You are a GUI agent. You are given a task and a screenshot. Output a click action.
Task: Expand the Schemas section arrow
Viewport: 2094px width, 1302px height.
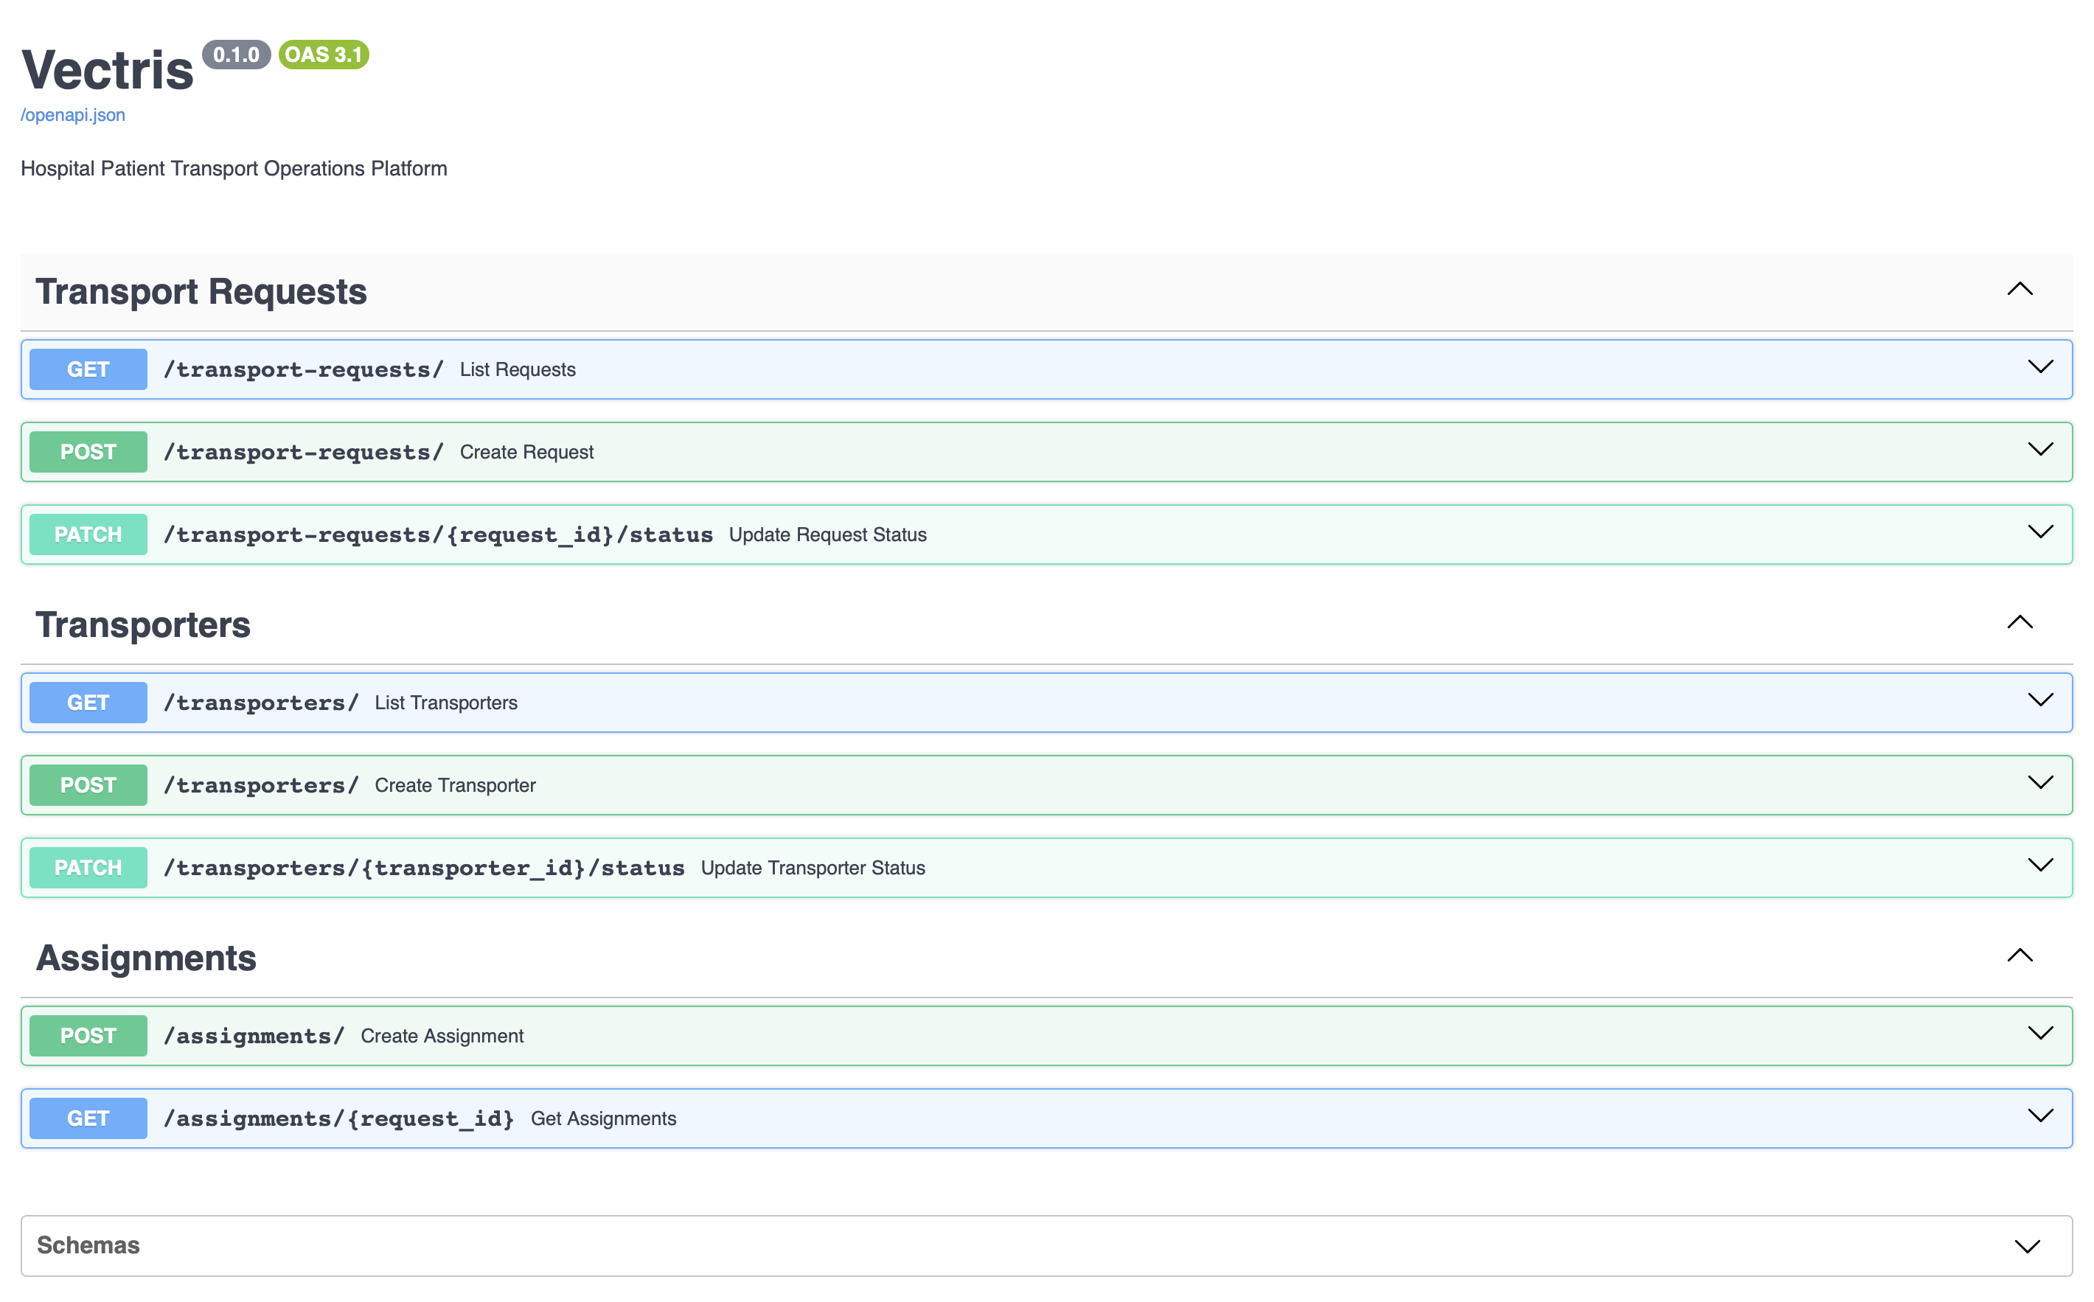(2028, 1247)
